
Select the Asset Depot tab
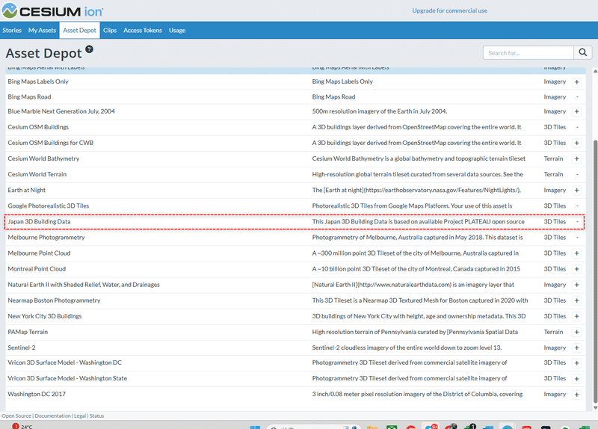click(x=79, y=30)
